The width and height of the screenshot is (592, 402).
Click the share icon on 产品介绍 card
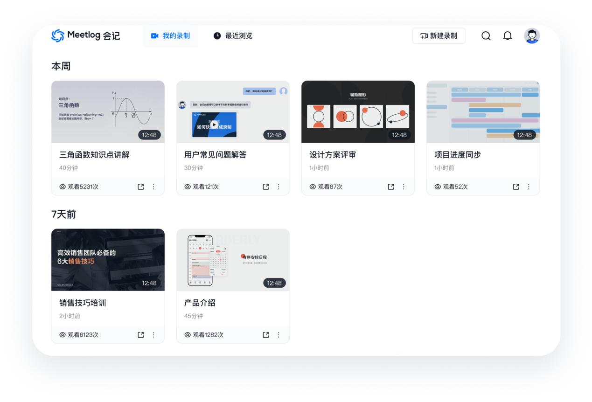[265, 334]
